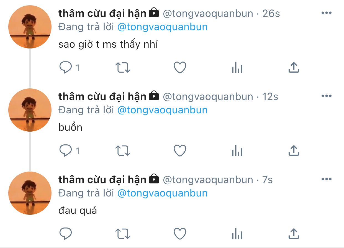Open more options for the 12s tweet
344x248 pixels.
click(x=327, y=96)
